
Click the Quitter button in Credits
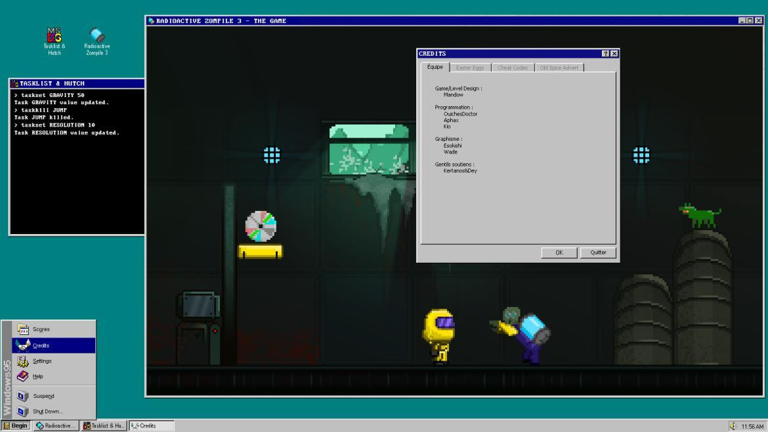[x=598, y=252]
